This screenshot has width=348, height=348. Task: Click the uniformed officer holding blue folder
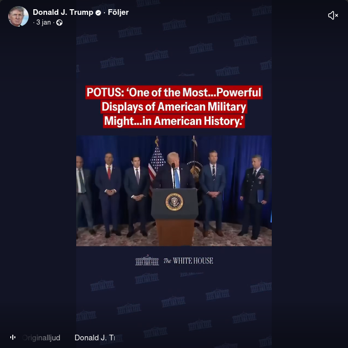pyautogui.click(x=255, y=197)
